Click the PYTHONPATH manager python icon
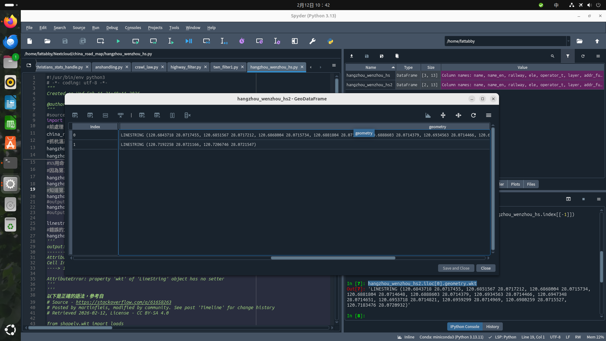The height and width of the screenshot is (341, 606). 330,41
